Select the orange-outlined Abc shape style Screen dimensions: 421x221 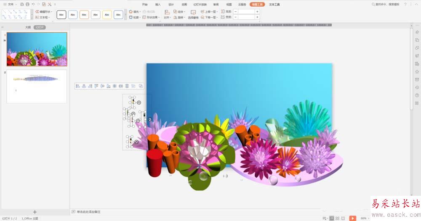click(x=84, y=15)
